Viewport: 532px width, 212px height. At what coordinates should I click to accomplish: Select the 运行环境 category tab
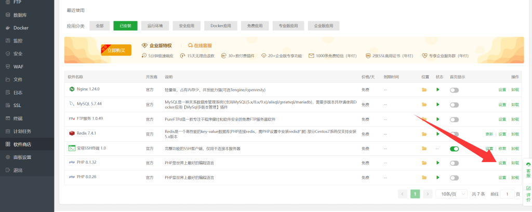[x=155, y=25]
